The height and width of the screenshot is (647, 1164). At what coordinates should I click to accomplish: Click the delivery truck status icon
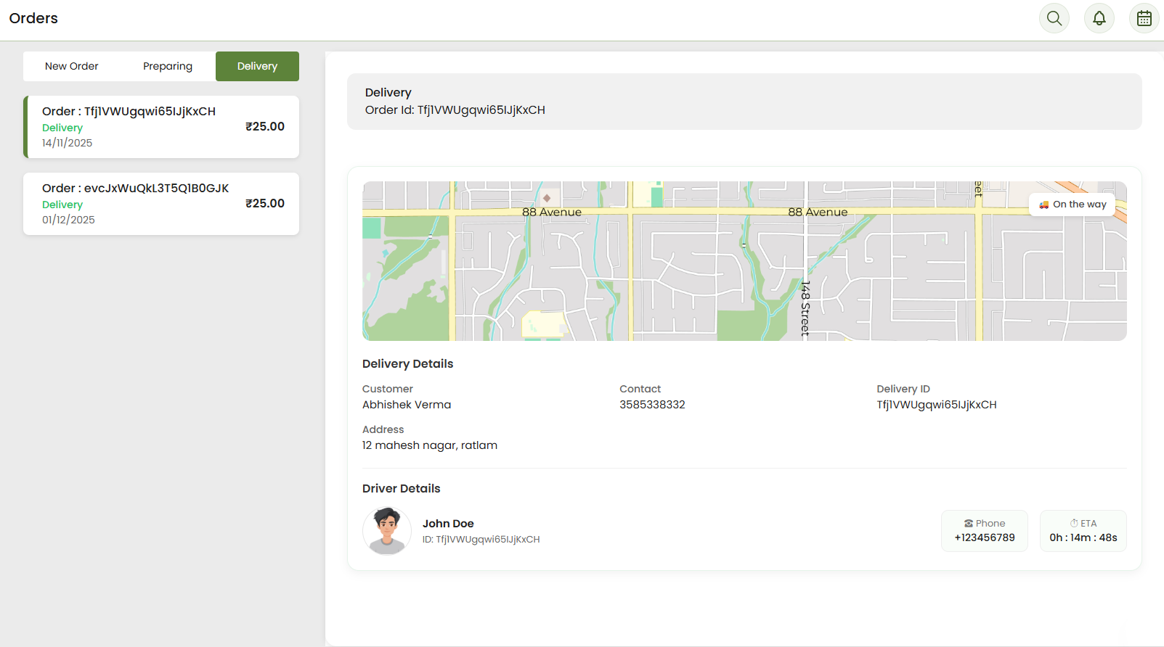click(x=1043, y=205)
